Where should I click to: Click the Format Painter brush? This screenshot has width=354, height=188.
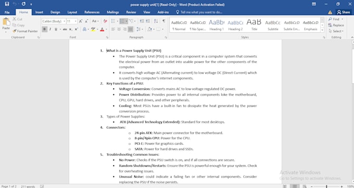click(x=25, y=31)
